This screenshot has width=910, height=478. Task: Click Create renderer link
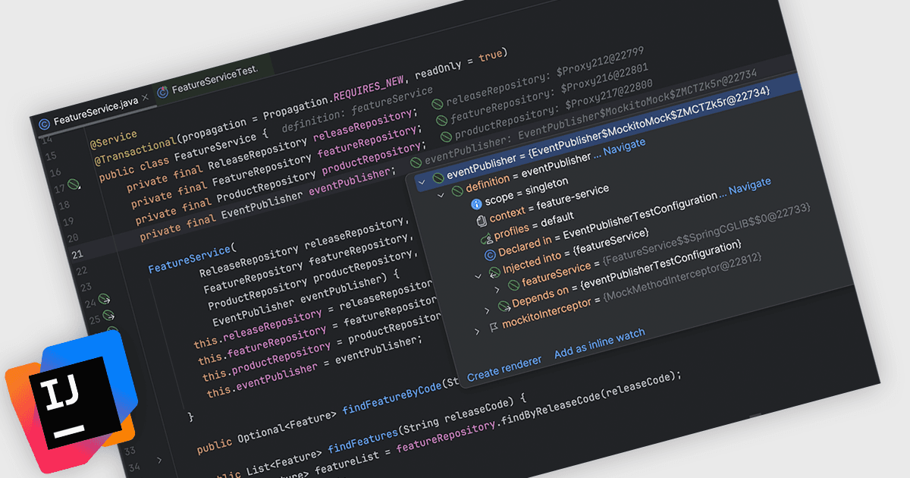pos(504,370)
